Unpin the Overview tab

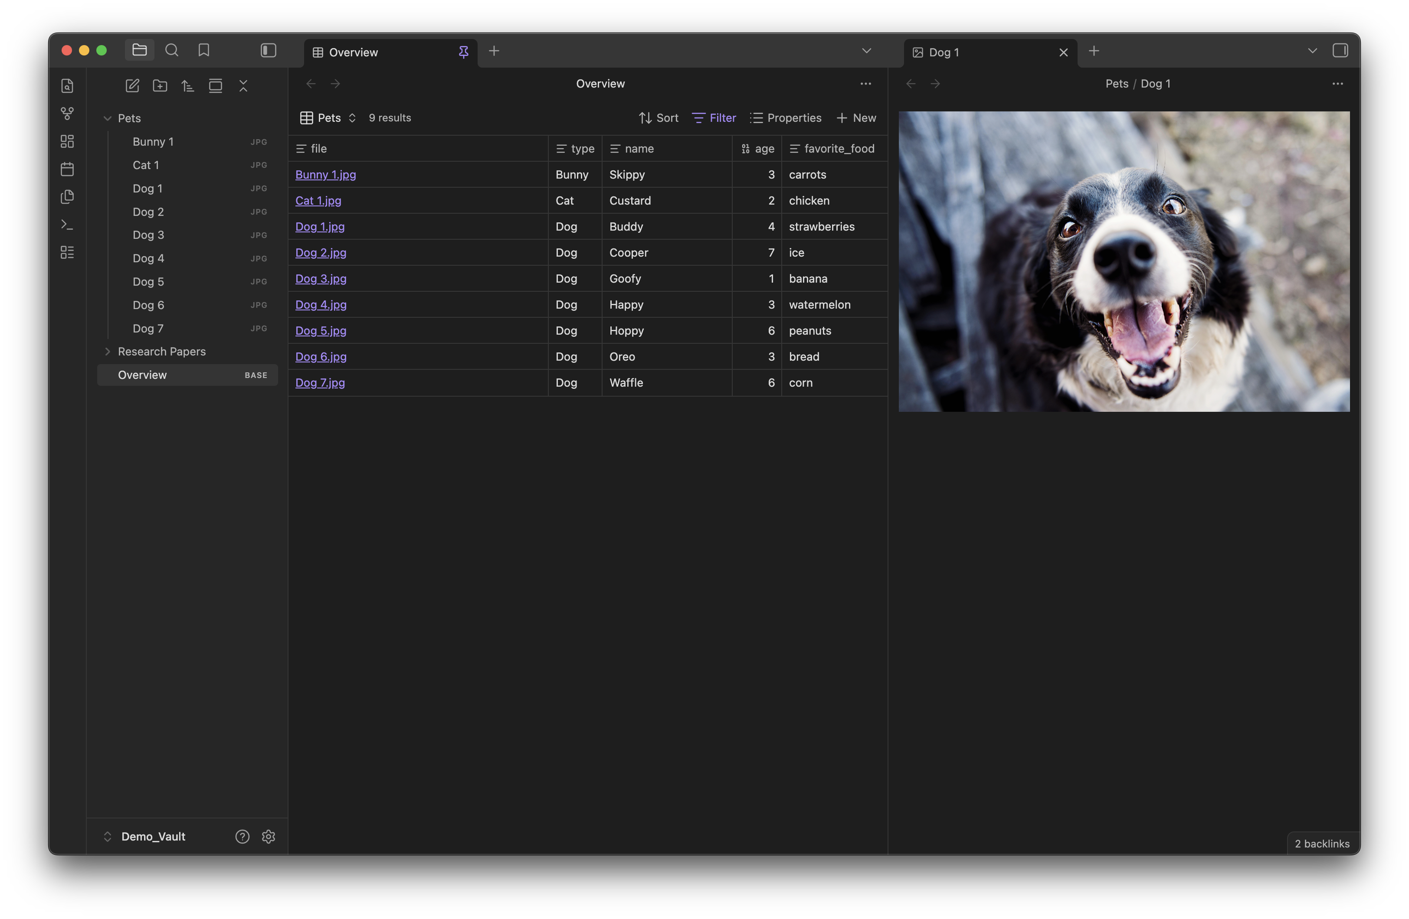(464, 52)
